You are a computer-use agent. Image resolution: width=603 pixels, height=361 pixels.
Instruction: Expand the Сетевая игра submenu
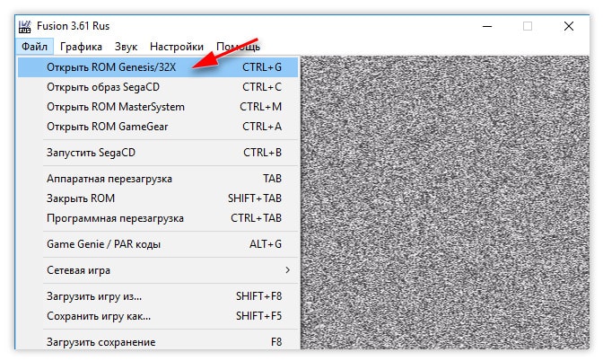(x=158, y=270)
